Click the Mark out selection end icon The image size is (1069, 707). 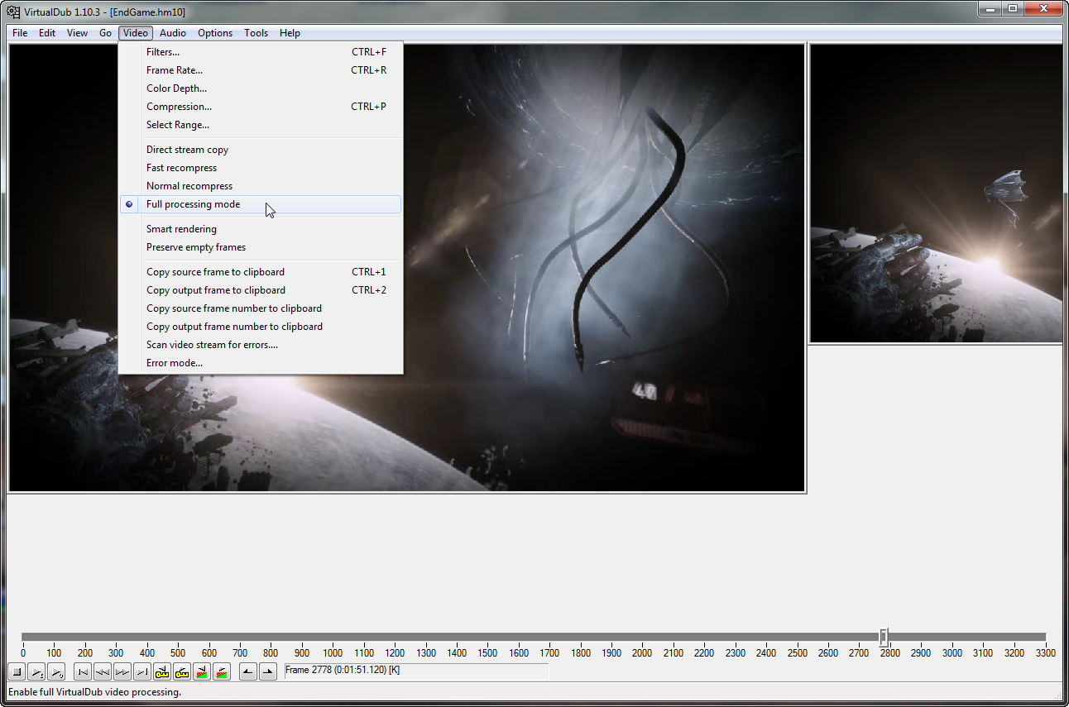coord(267,672)
